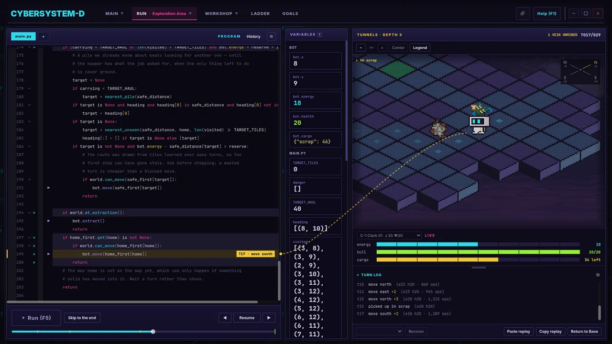Click Skip to the end

coord(82,318)
